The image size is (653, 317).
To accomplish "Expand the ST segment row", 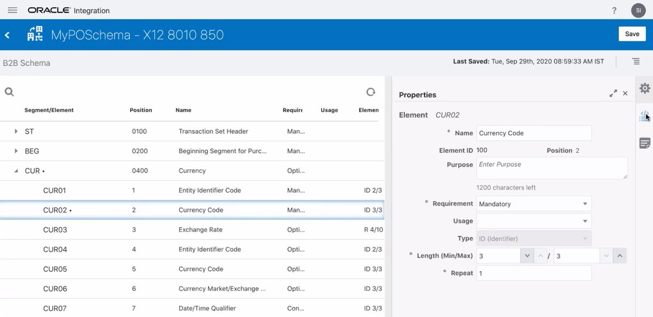I will pos(16,131).
